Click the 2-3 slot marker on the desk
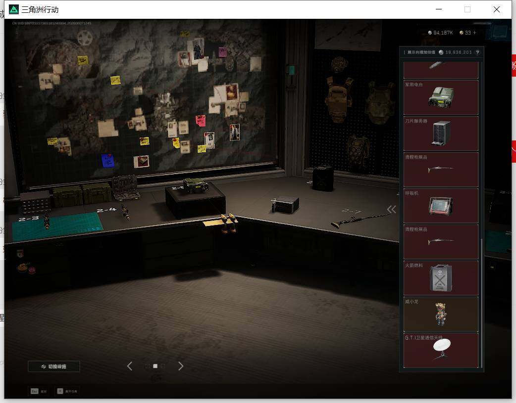Screen dimensions: 516x403 [x=29, y=218]
